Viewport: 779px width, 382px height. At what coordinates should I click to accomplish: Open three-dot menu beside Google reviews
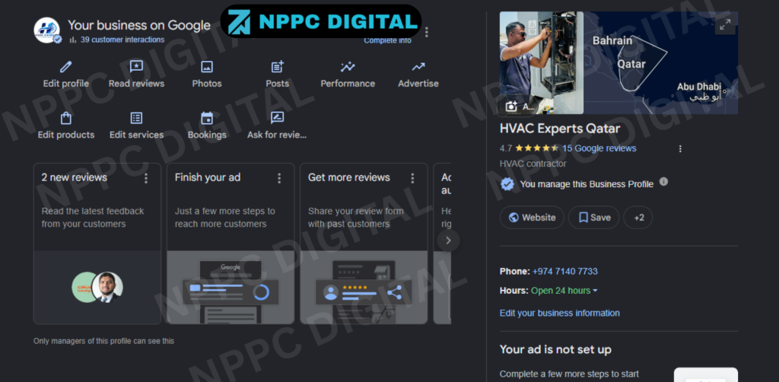pos(680,148)
